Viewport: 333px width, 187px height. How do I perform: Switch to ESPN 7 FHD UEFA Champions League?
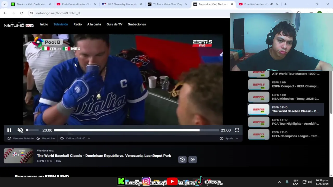pos(286,134)
